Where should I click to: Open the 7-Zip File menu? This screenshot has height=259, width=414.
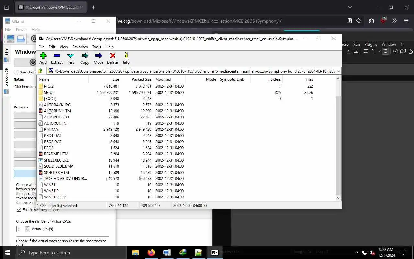pyautogui.click(x=41, y=47)
